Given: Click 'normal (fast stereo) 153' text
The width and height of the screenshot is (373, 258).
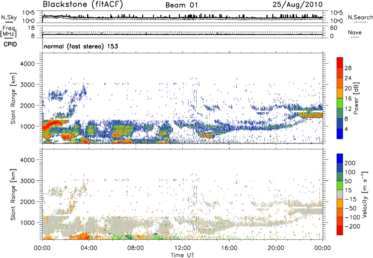Looking at the screenshot, I should [81, 46].
